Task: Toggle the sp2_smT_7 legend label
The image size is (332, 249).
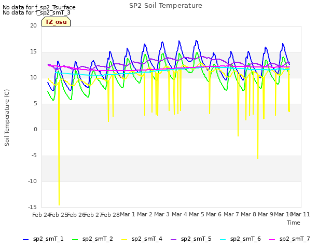Action: (x=295, y=239)
